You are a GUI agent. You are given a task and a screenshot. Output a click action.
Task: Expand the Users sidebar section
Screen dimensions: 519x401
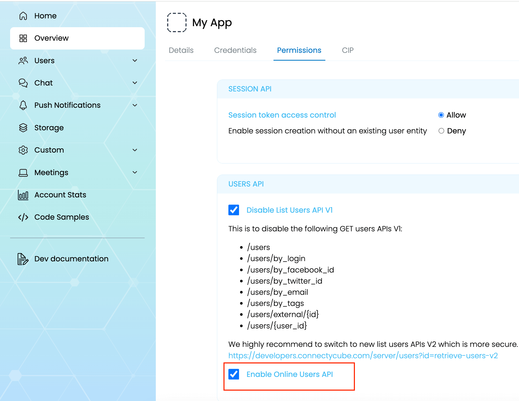pos(135,60)
